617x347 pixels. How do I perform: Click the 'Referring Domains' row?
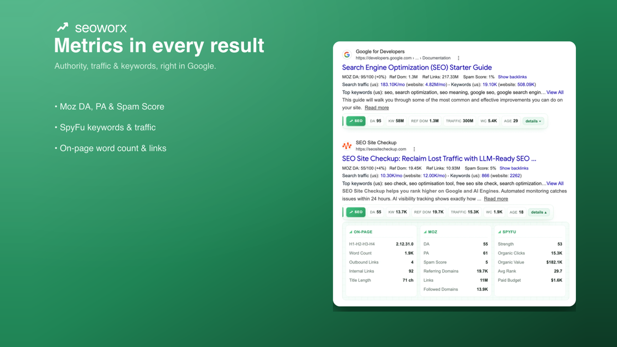(456, 271)
